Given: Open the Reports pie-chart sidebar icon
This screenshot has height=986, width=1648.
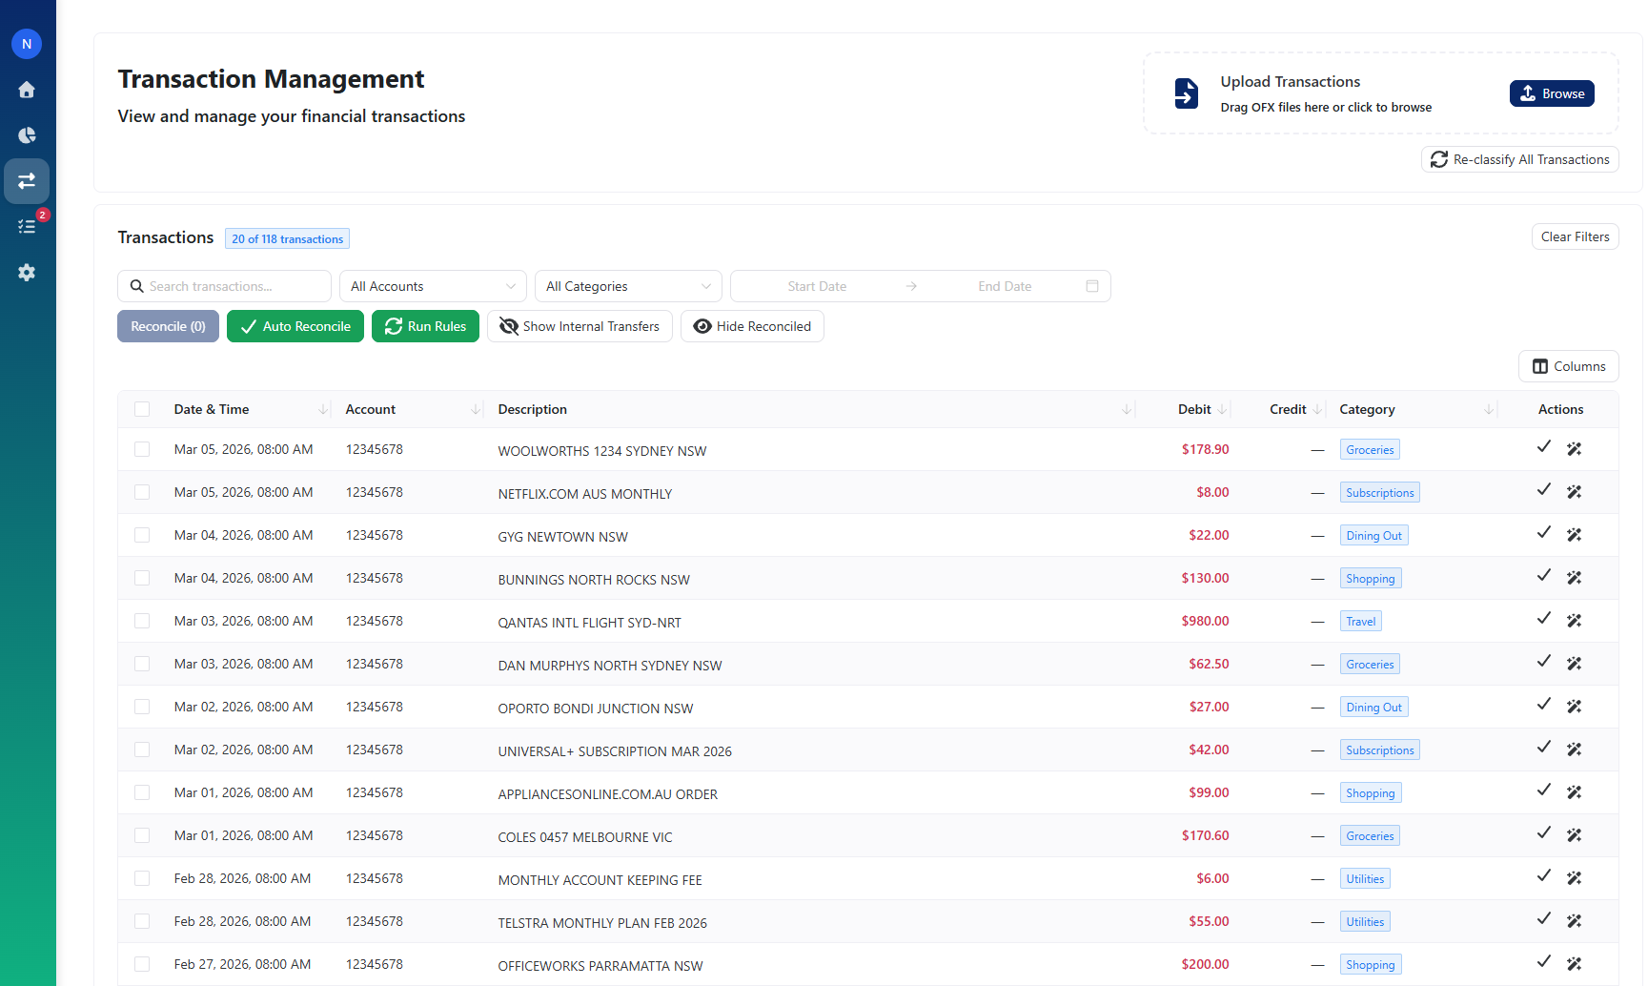Looking at the screenshot, I should (x=26, y=134).
